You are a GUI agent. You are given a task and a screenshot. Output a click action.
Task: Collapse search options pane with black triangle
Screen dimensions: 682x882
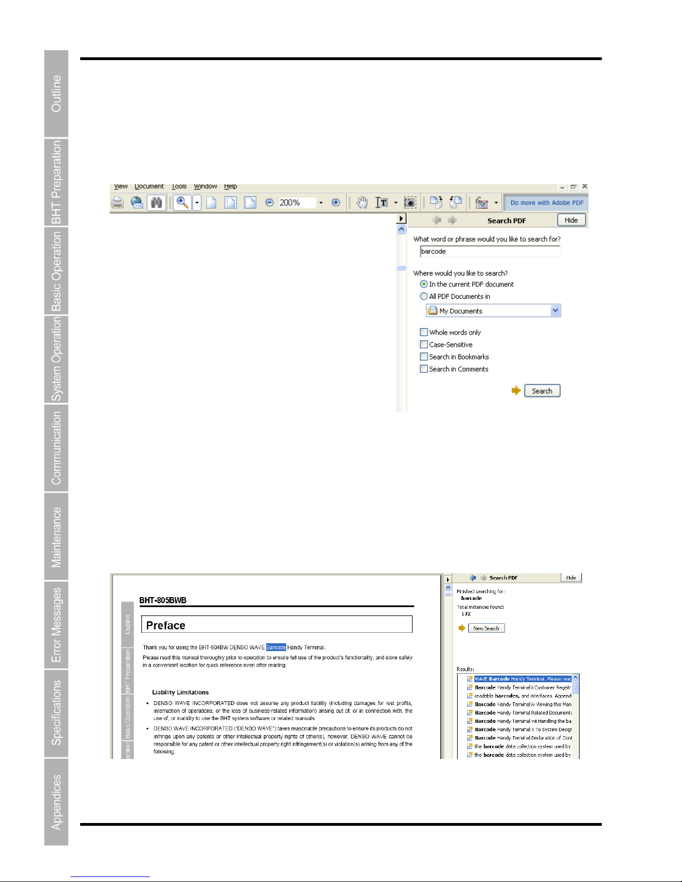401,219
